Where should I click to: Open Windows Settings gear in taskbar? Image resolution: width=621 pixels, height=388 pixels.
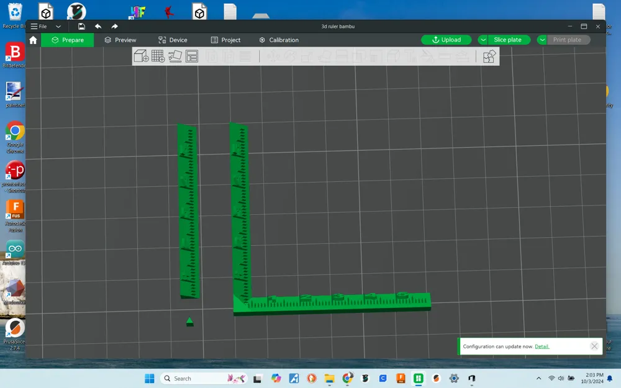pyautogui.click(x=454, y=379)
